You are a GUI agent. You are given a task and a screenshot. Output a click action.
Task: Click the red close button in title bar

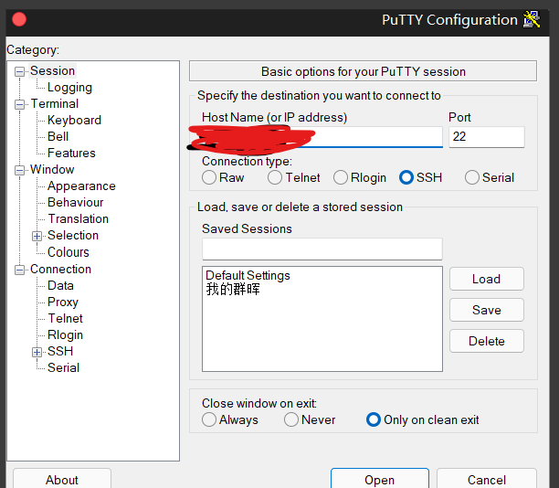[19, 19]
